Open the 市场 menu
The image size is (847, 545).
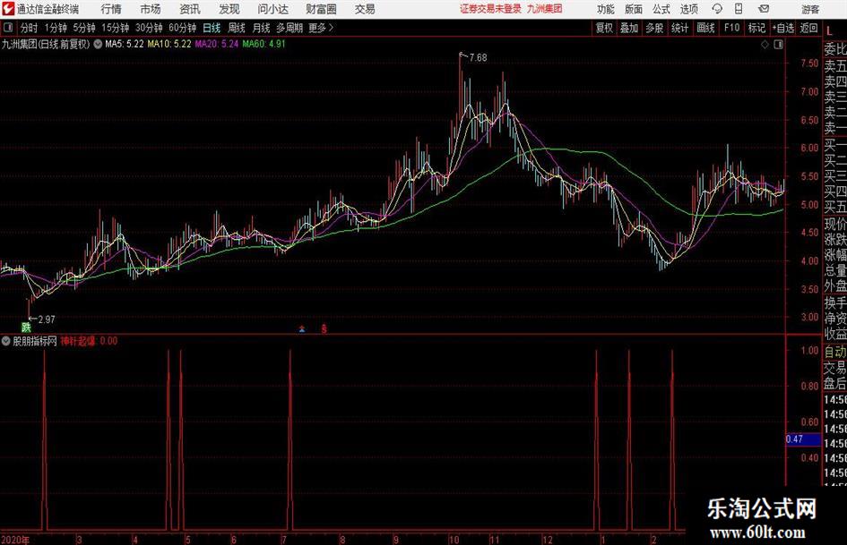(x=151, y=9)
